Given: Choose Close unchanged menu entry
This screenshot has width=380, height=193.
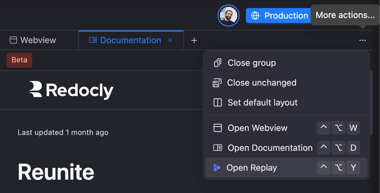Looking at the screenshot, I should click(286, 83).
